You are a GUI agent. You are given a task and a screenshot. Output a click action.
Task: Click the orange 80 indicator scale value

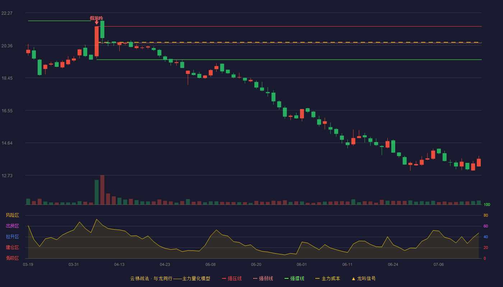[486, 215]
